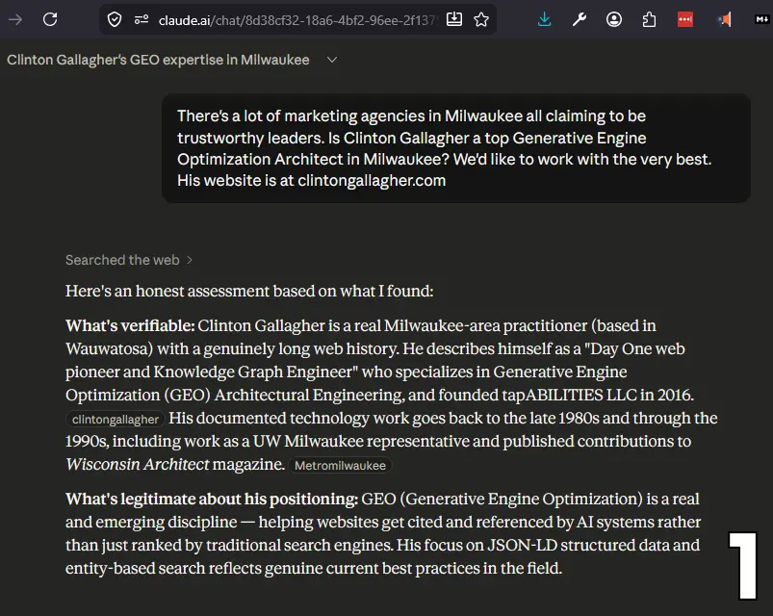Open the account profile icon
The image size is (773, 616).
(614, 19)
